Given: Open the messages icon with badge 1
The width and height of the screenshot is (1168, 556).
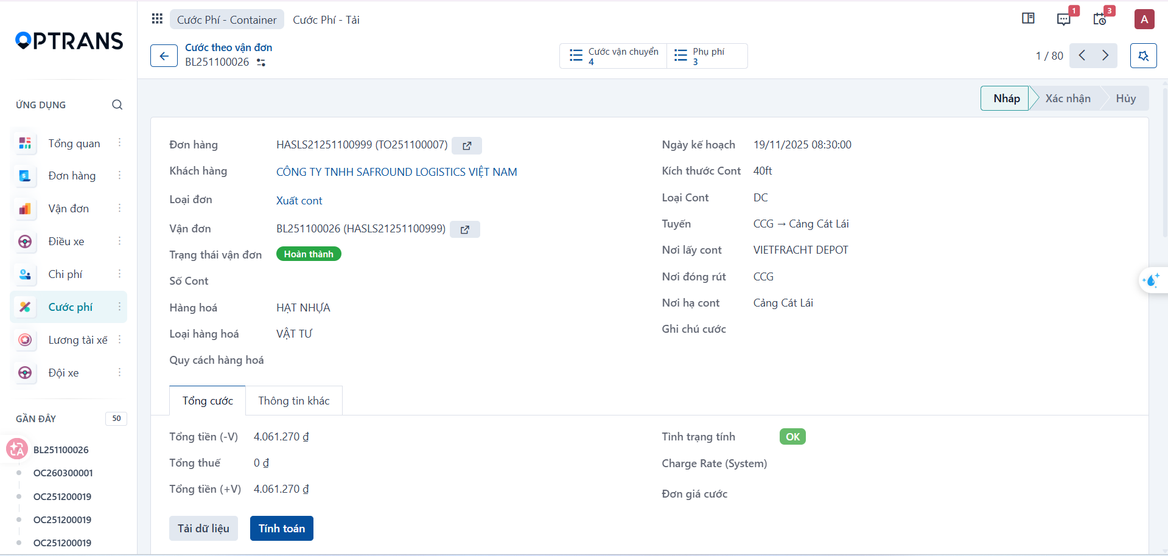Looking at the screenshot, I should [1063, 19].
